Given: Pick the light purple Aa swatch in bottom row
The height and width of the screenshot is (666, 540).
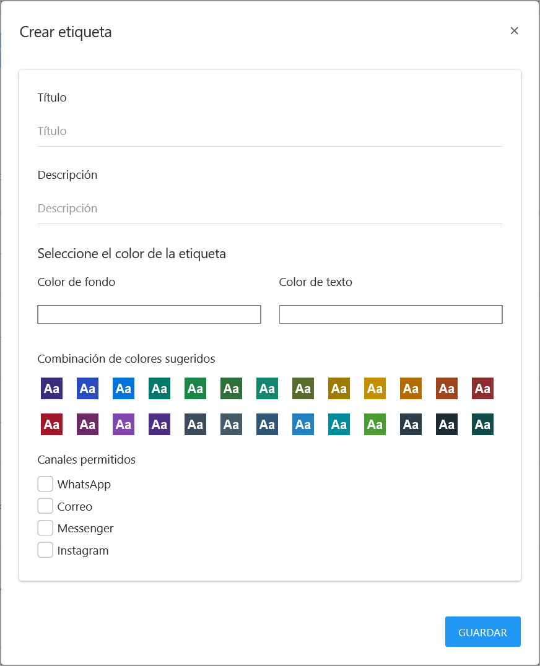Looking at the screenshot, I should click(x=123, y=424).
